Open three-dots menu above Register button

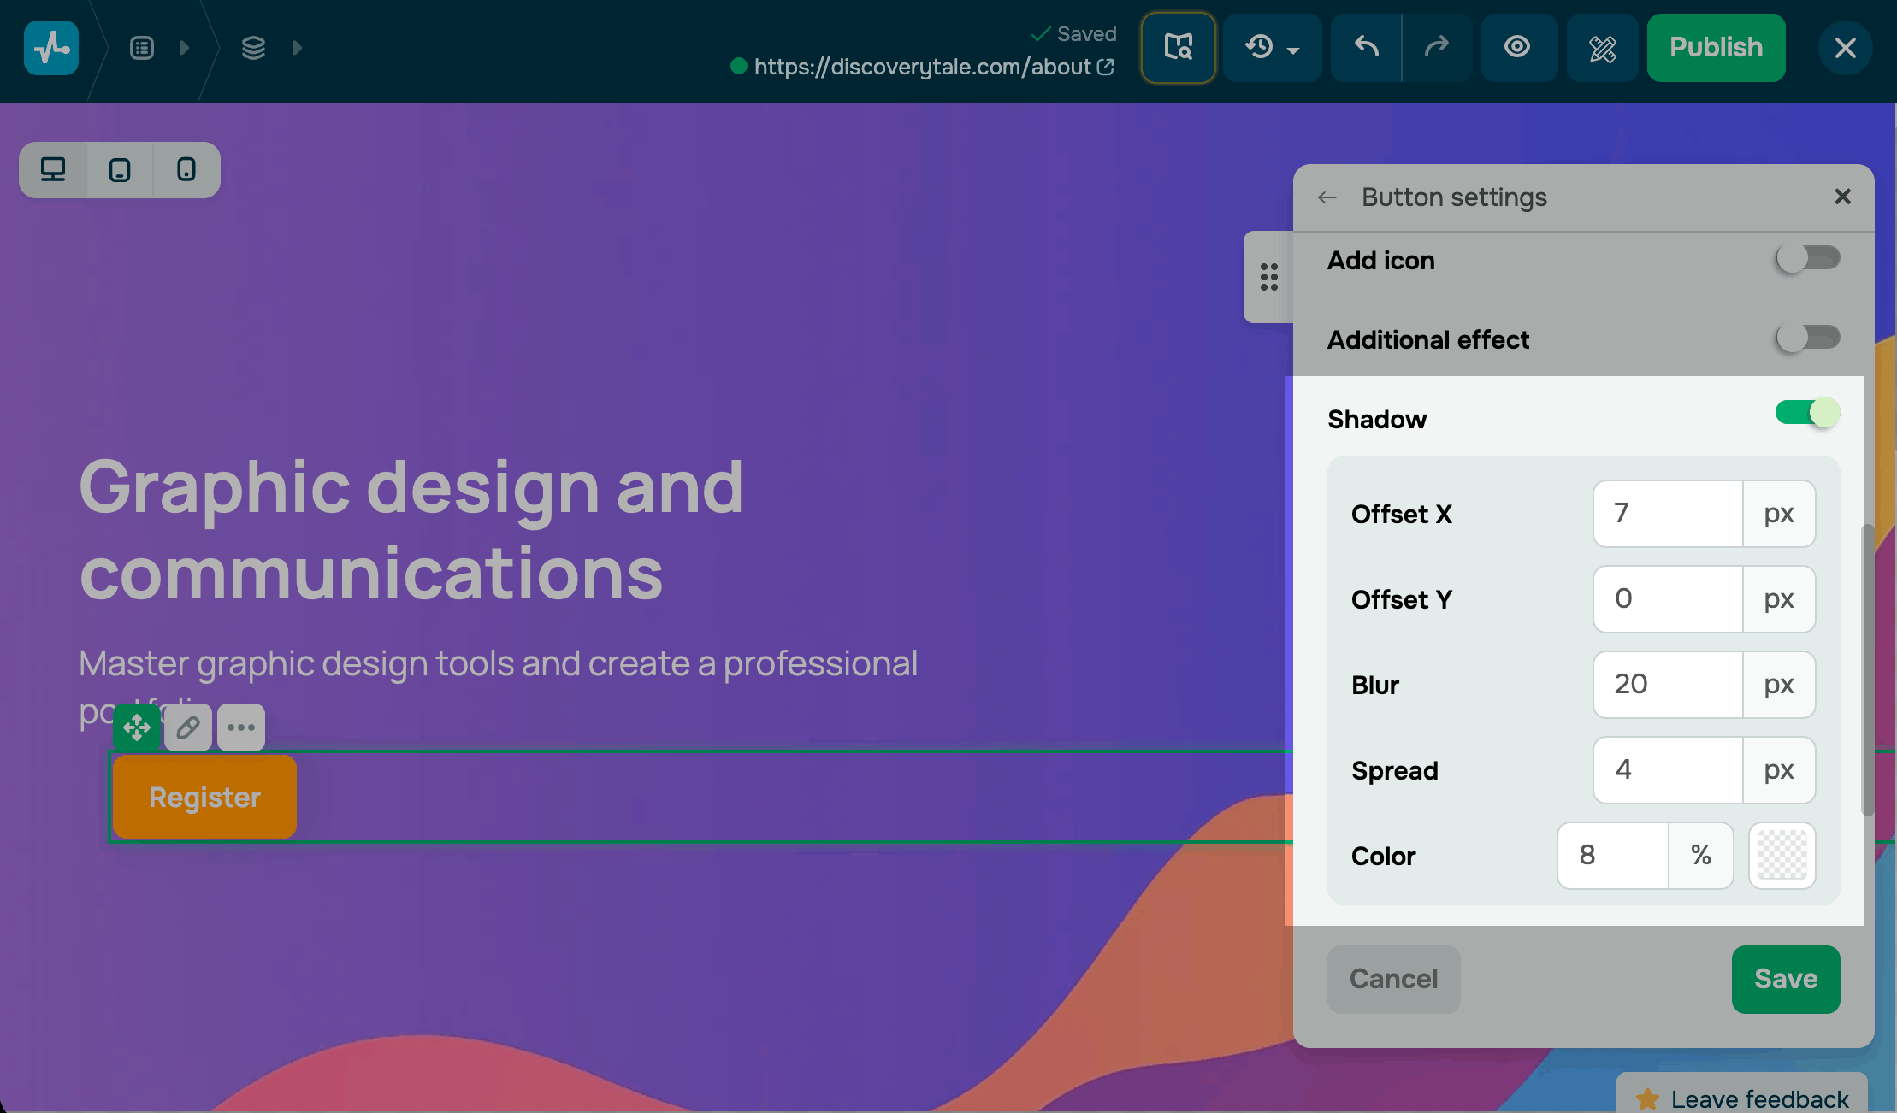click(x=241, y=727)
